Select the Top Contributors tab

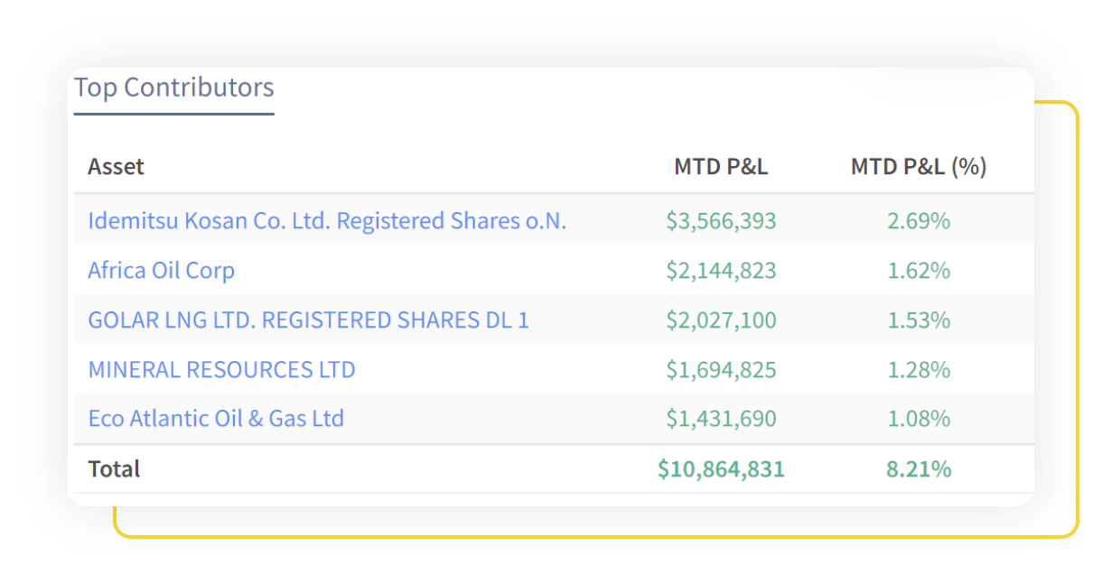pyautogui.click(x=173, y=88)
